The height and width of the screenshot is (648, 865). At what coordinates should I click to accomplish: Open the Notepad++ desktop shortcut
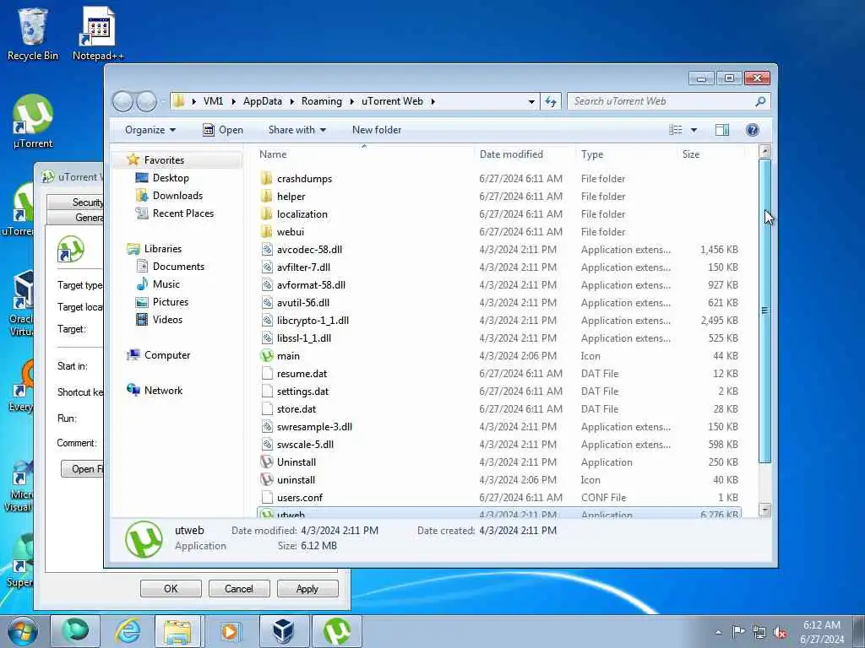click(98, 33)
